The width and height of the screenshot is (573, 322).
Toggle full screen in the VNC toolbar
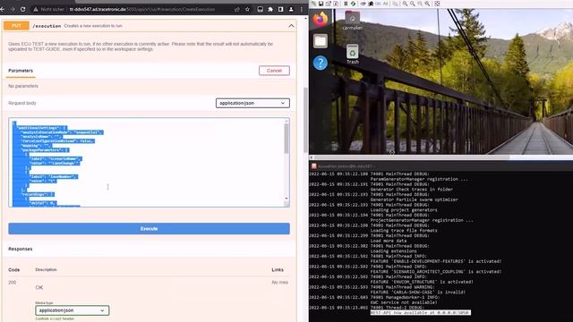(437, 4)
